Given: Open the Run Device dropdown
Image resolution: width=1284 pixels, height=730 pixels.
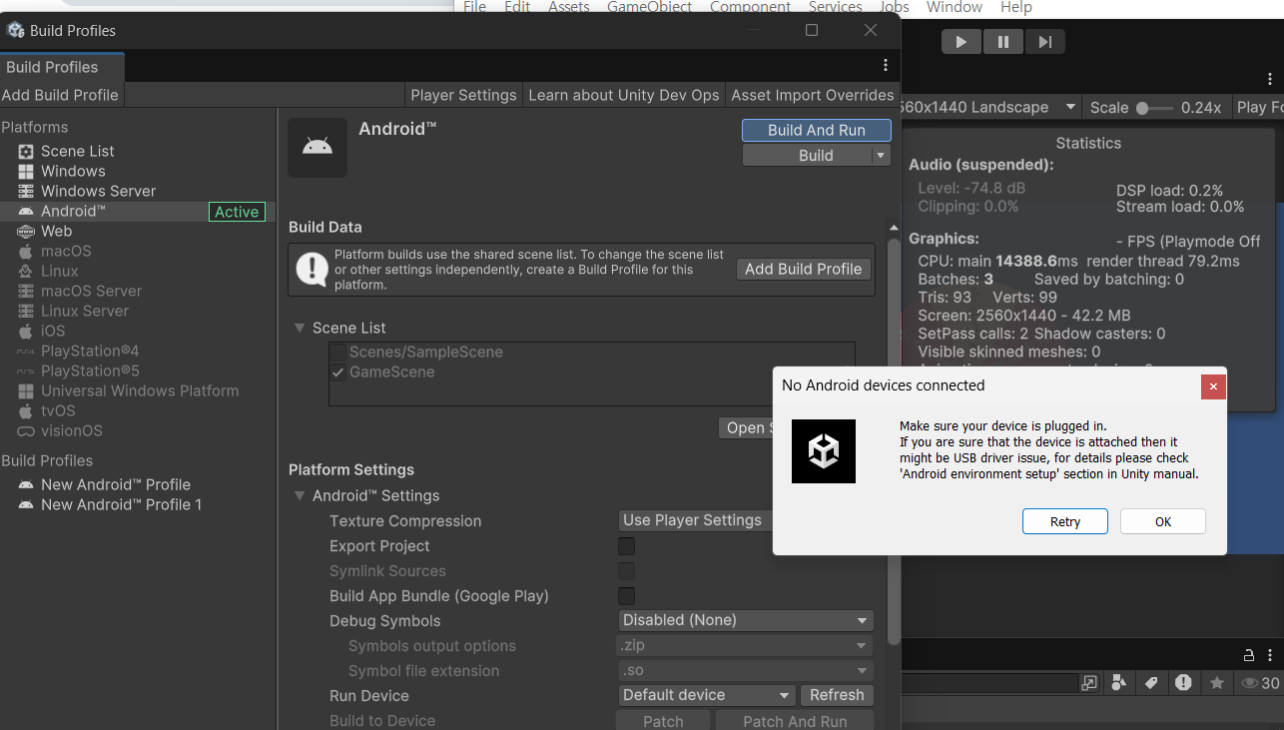Looking at the screenshot, I should tap(707, 695).
